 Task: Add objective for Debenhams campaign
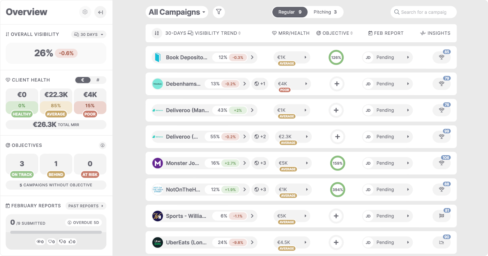pos(337,84)
